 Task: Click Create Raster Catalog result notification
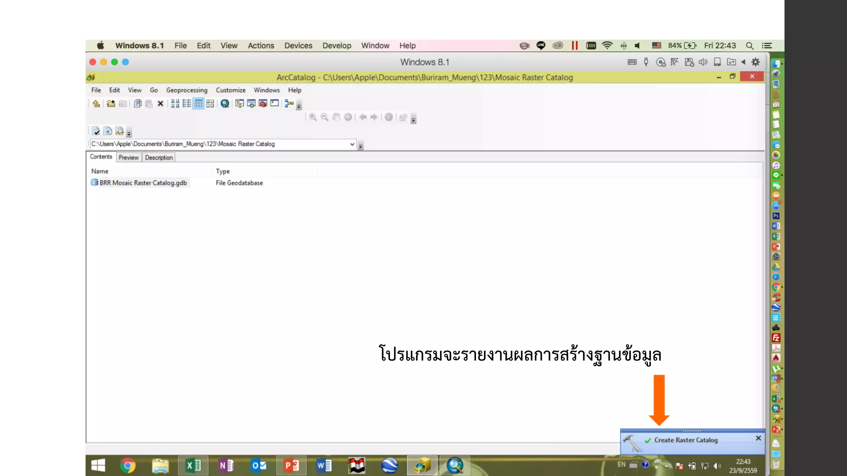[686, 440]
